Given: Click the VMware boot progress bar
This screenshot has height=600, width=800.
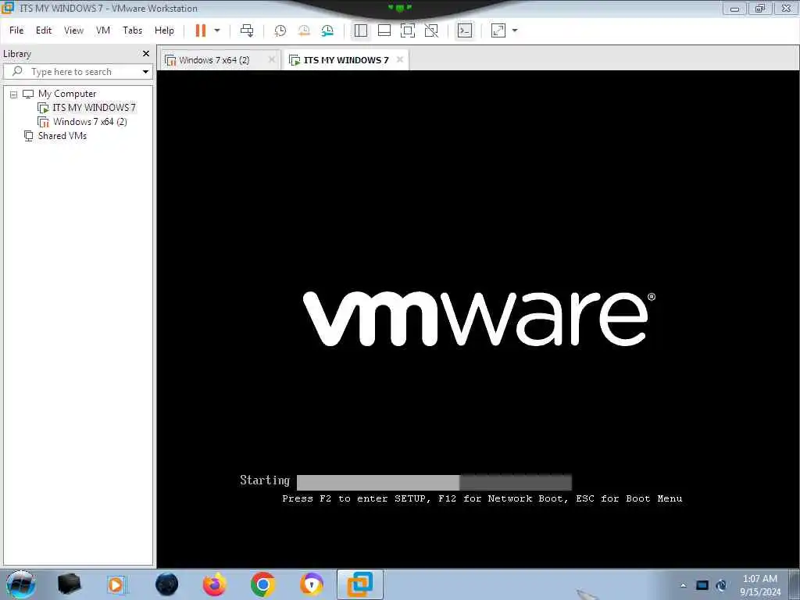Looking at the screenshot, I should (x=434, y=482).
